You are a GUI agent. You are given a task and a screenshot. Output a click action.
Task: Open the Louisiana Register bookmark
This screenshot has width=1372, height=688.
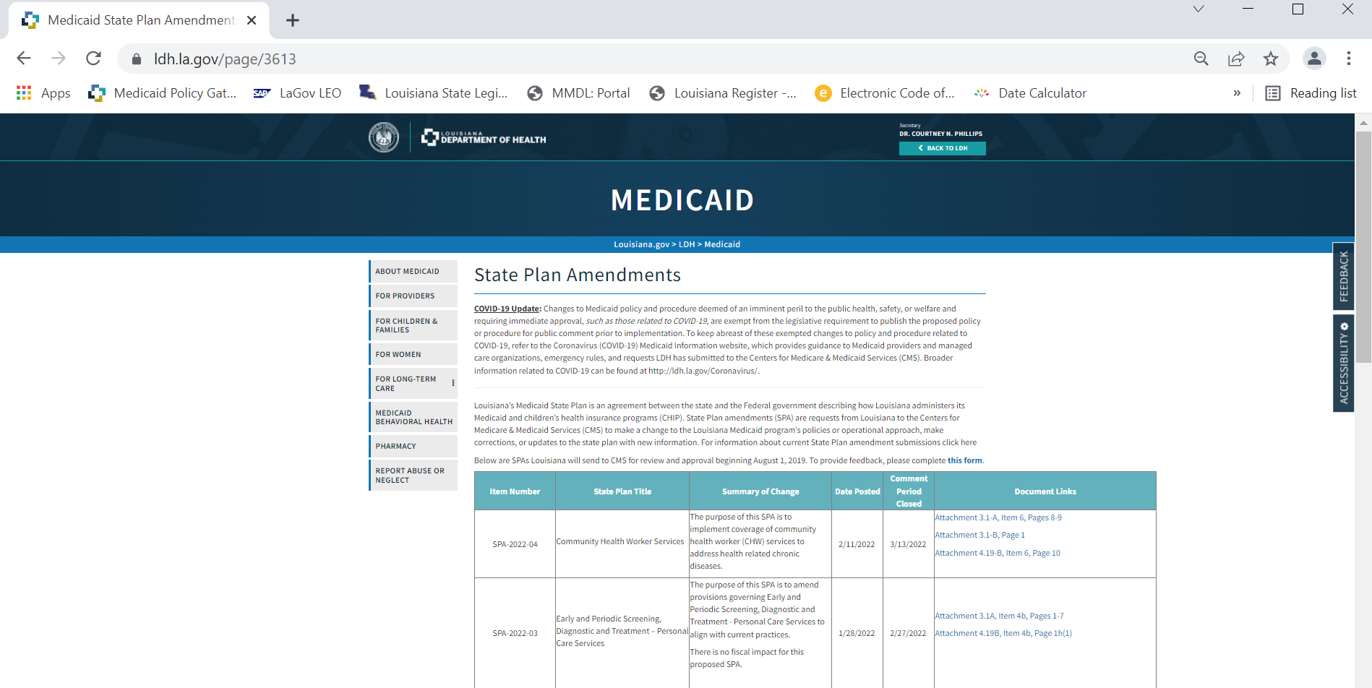[723, 93]
